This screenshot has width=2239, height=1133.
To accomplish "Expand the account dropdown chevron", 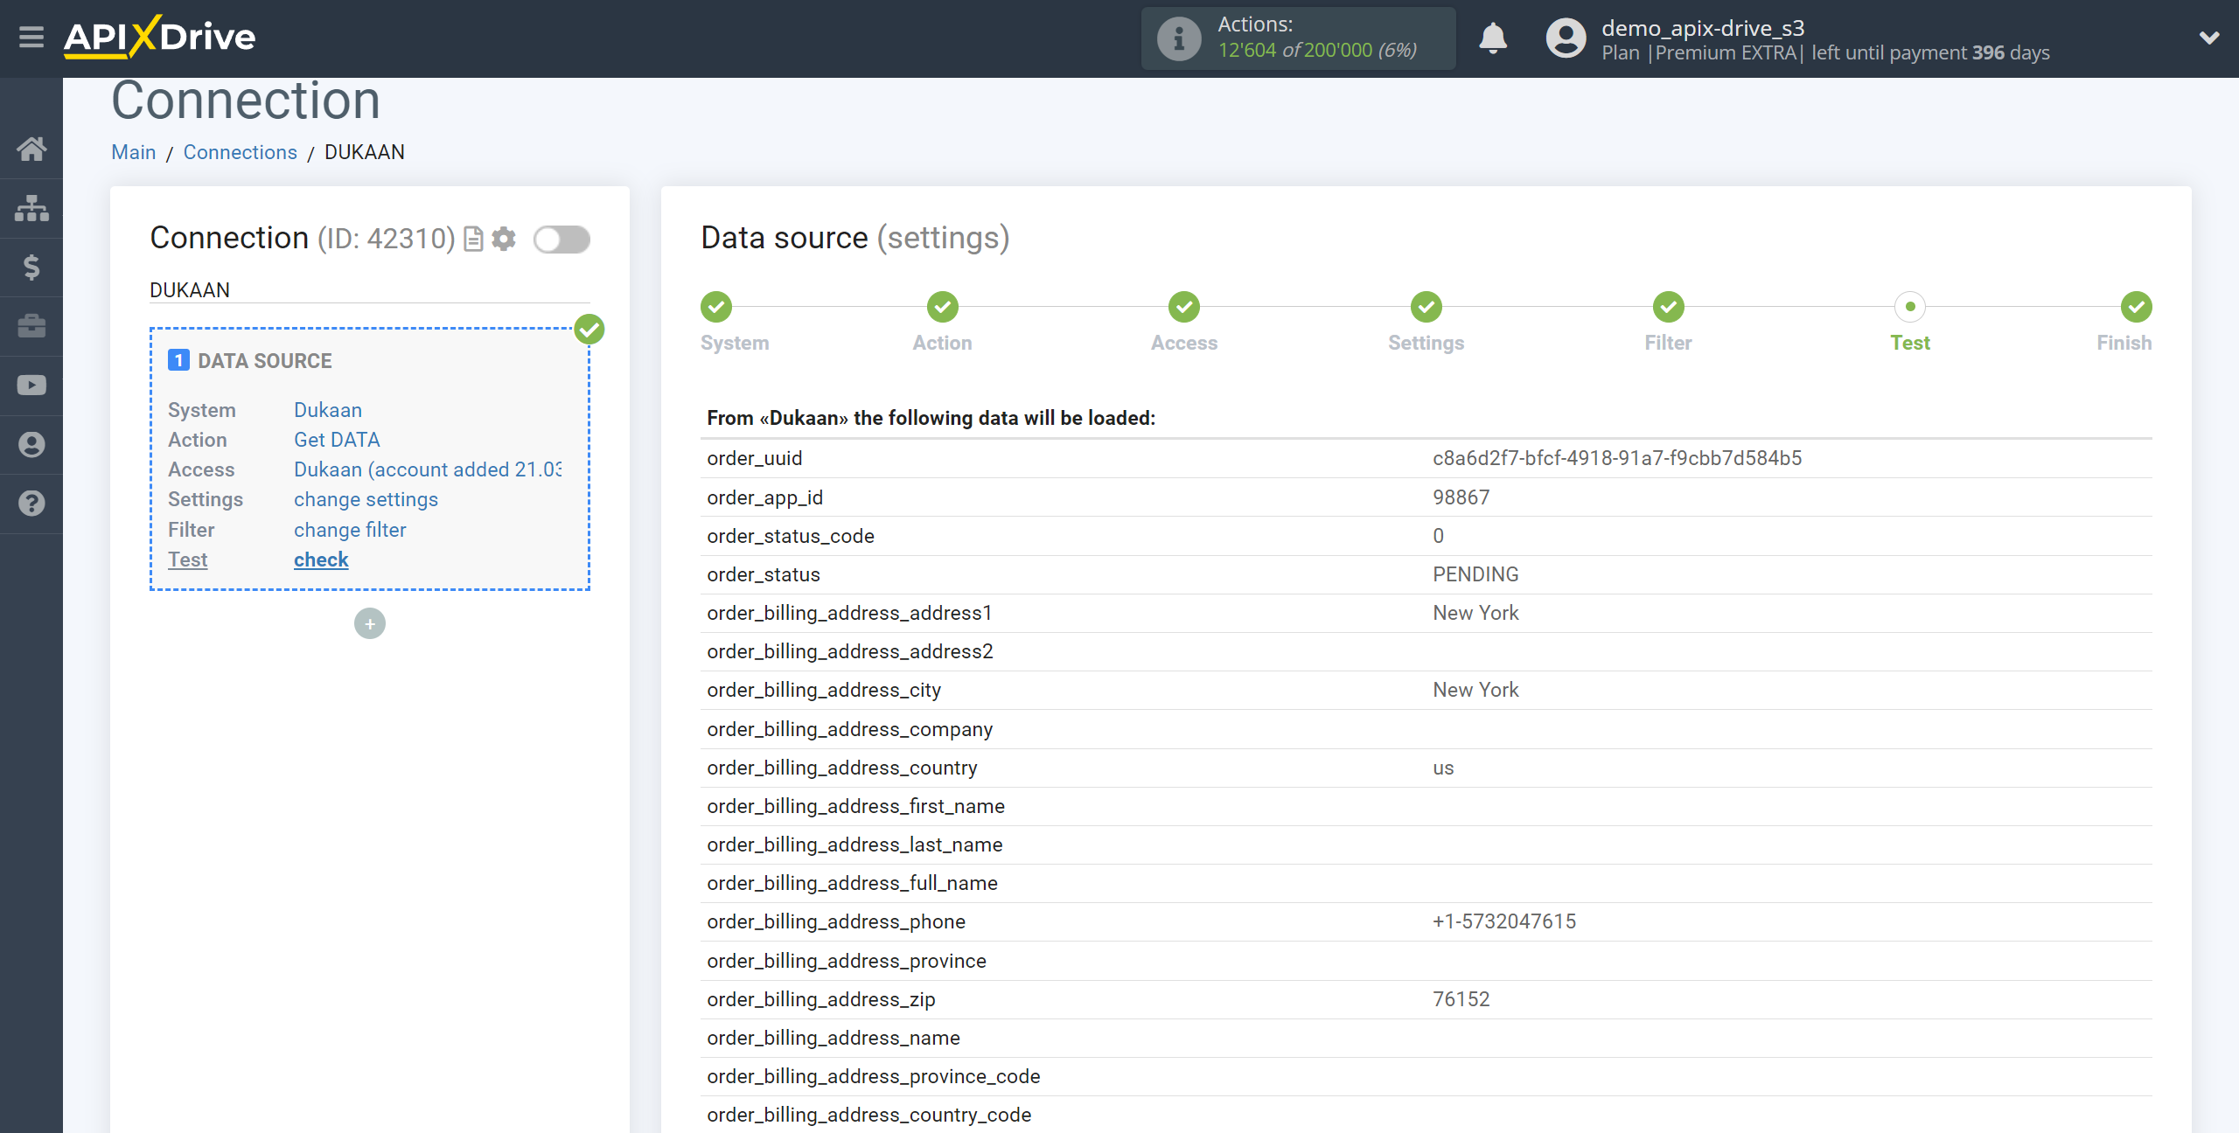I will point(2209,38).
